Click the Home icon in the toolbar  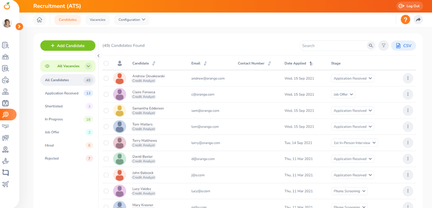point(39,19)
